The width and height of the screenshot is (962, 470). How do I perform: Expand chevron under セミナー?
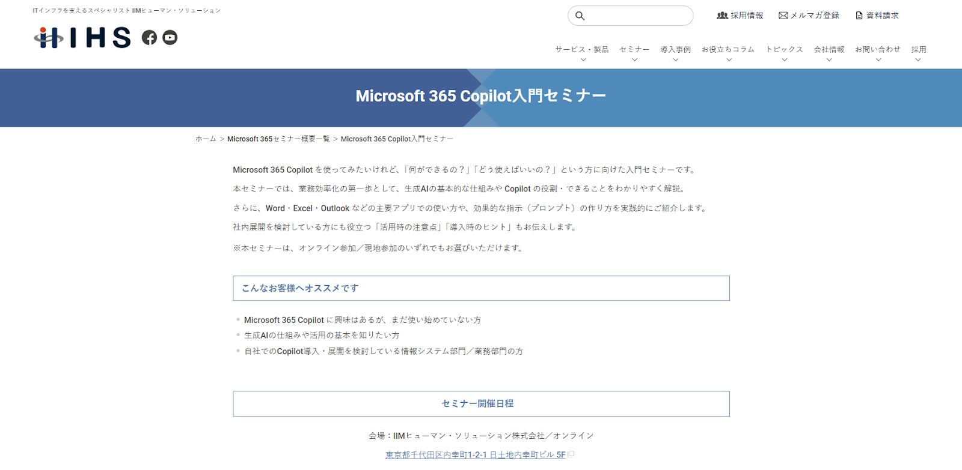point(634,60)
